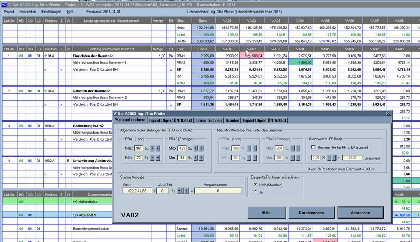Click the VD application icon in title bar
Viewport: 420px width, 242px height.
(x=4, y=3)
